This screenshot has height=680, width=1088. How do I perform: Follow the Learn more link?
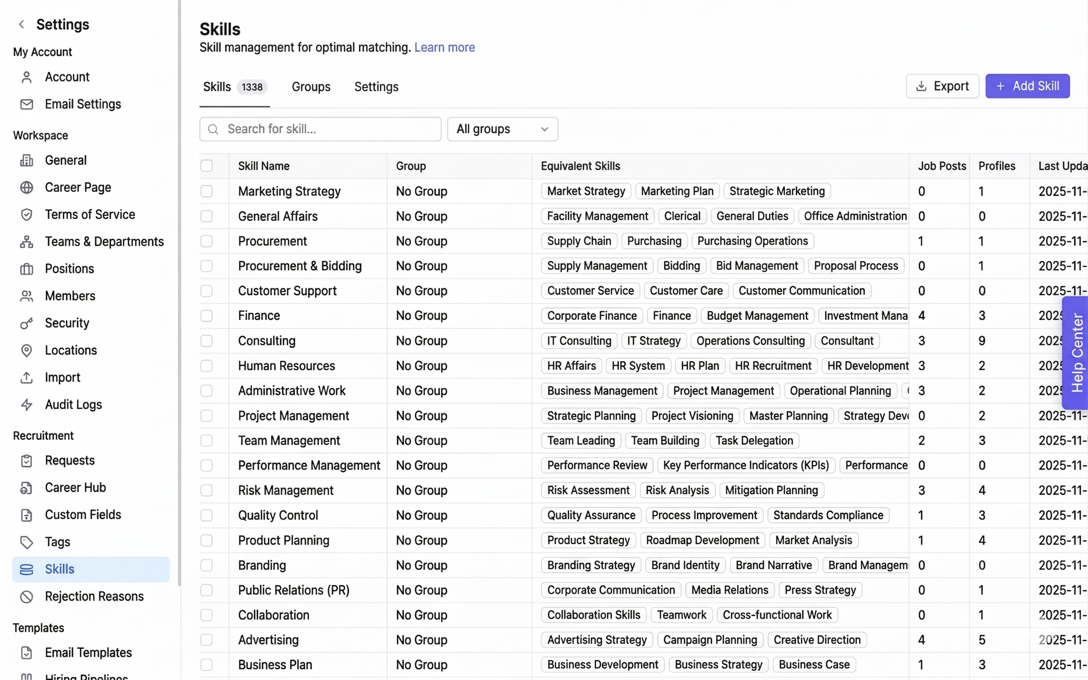(444, 47)
